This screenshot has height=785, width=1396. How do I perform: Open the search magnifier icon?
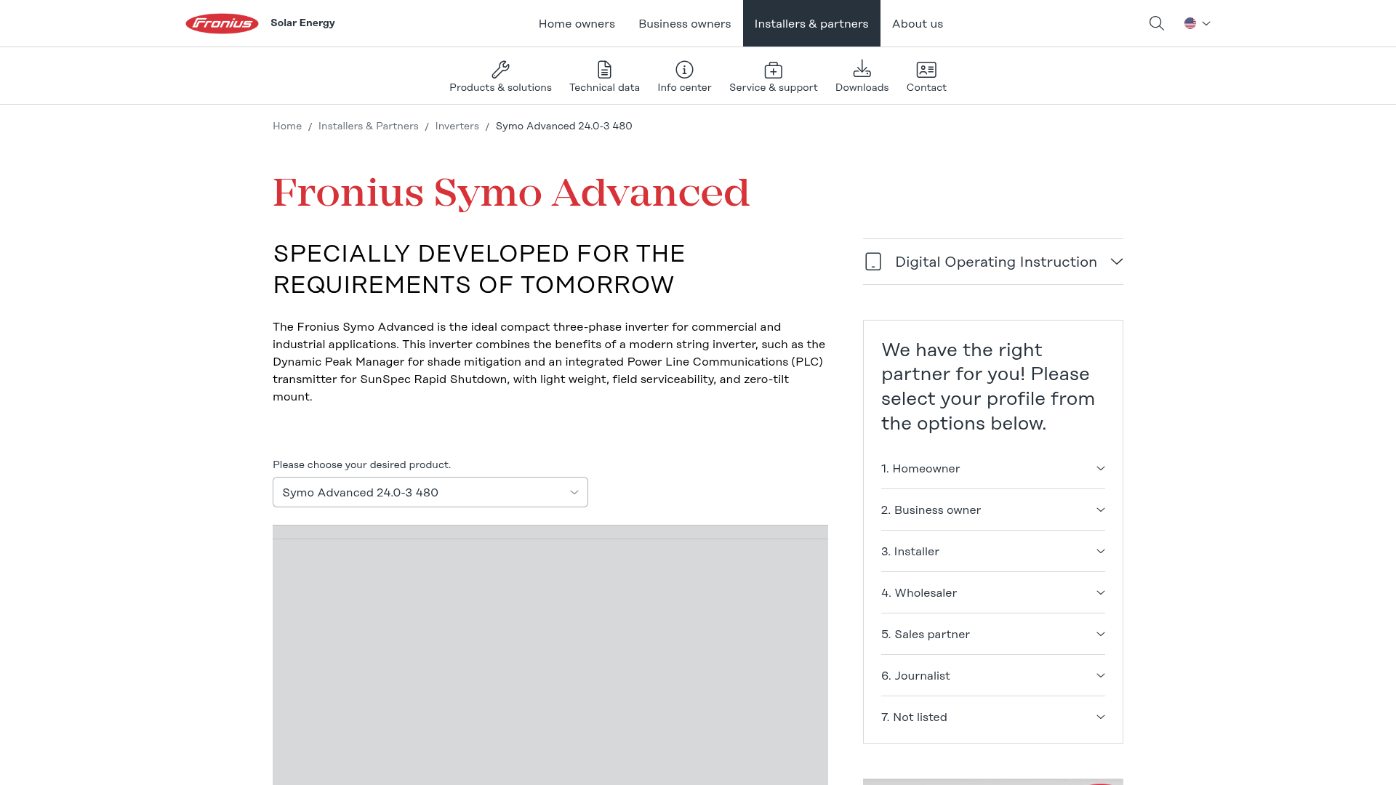pyautogui.click(x=1156, y=23)
